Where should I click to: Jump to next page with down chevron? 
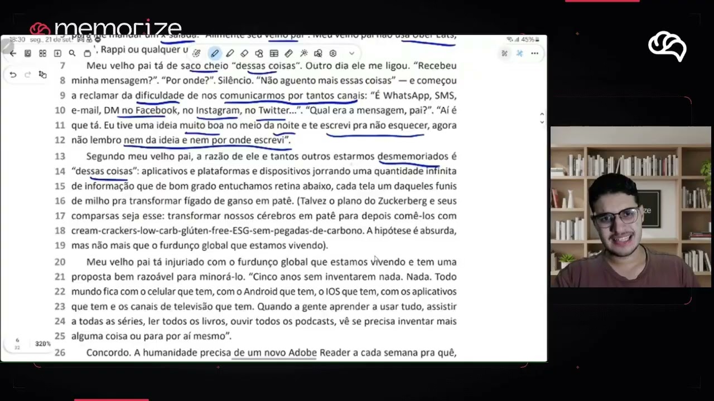[542, 122]
